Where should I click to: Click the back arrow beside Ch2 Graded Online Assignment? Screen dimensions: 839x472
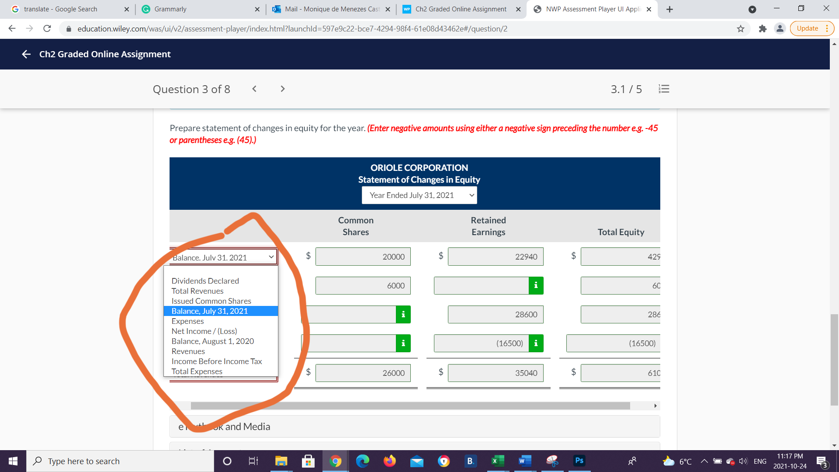click(x=26, y=54)
